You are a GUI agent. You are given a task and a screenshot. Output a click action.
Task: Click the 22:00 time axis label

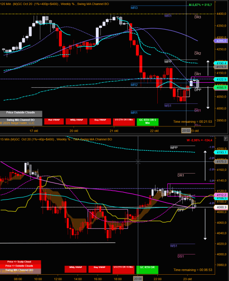(158, 279)
